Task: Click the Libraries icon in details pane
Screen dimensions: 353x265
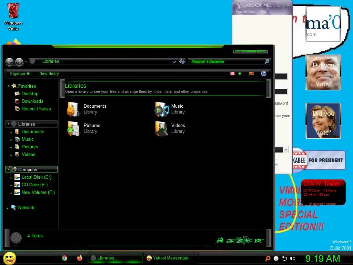Action: [x=16, y=238]
